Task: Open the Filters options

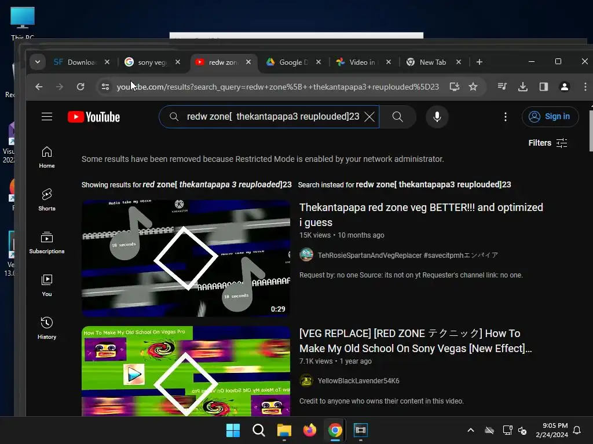Action: 548,143
